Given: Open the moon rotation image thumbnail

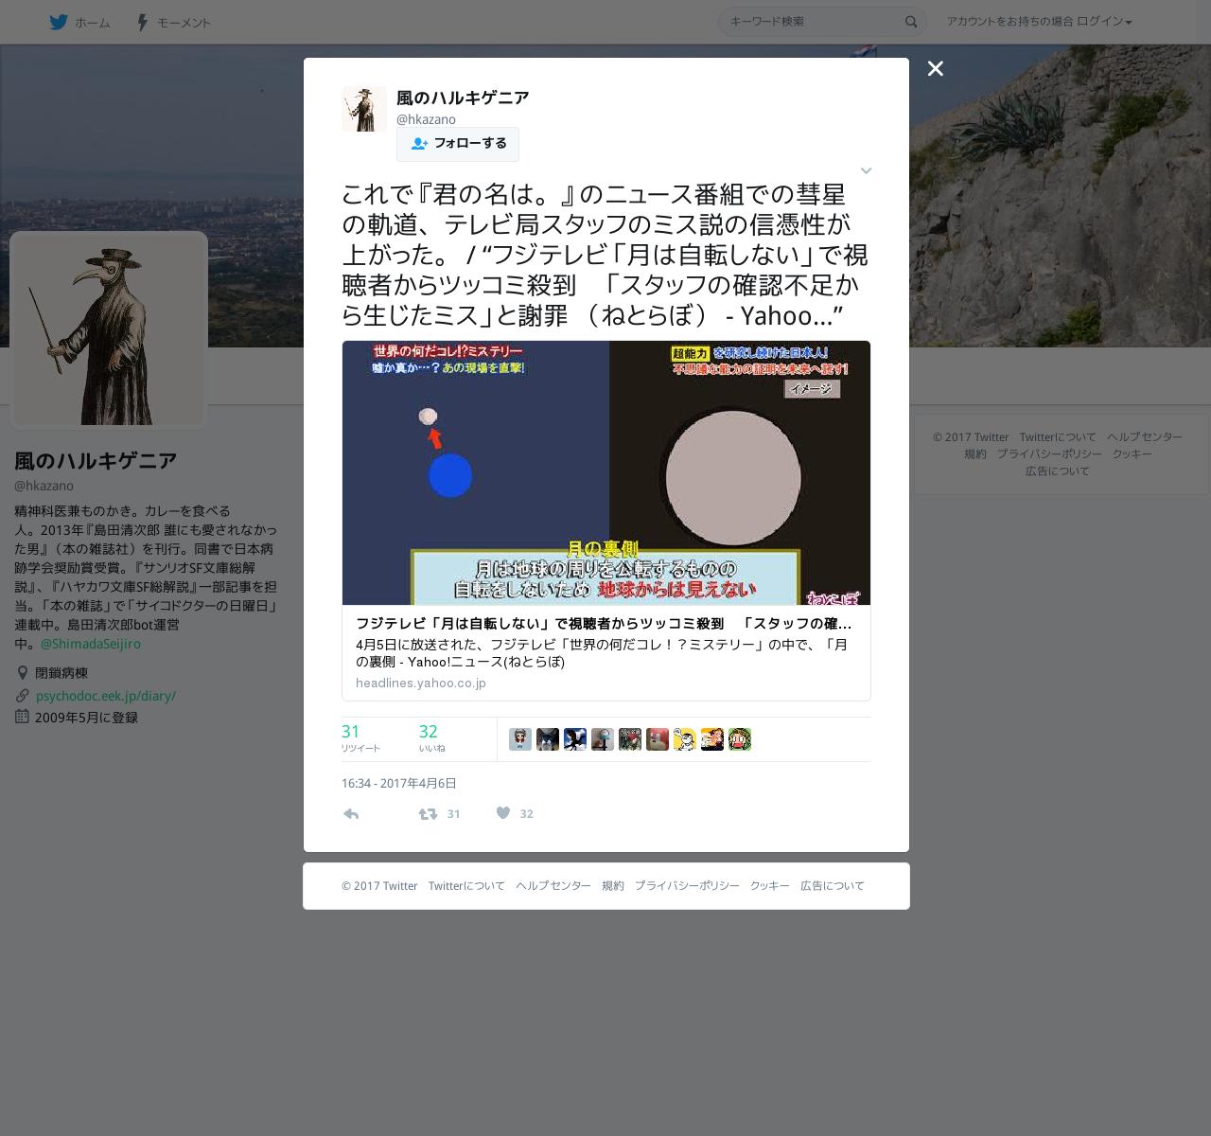Looking at the screenshot, I should pyautogui.click(x=606, y=472).
